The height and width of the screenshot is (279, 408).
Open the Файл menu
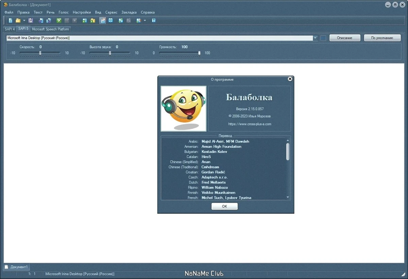tap(9, 12)
